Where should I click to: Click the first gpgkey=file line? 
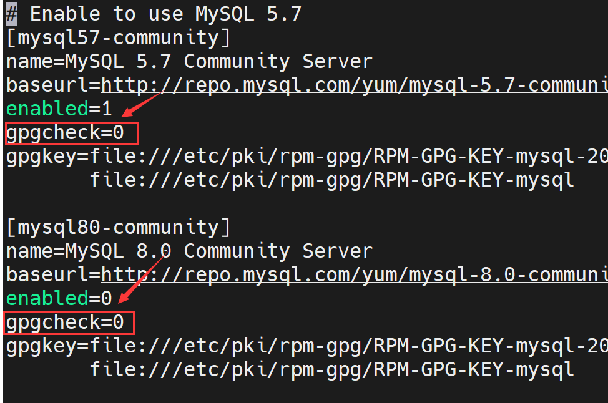point(306,157)
